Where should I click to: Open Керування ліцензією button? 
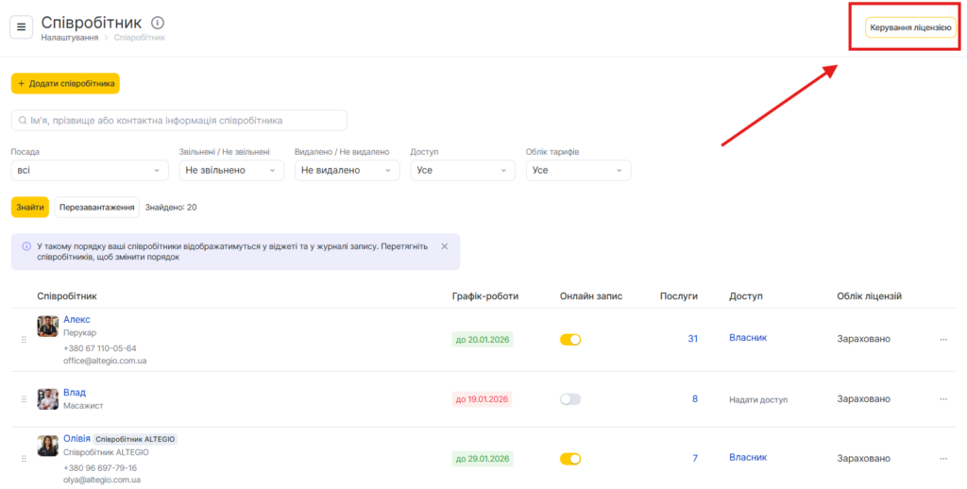coord(910,28)
